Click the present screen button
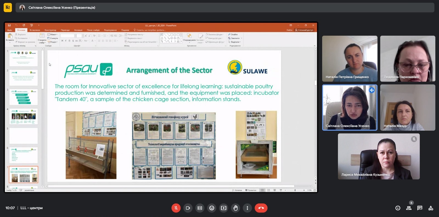 point(224,208)
